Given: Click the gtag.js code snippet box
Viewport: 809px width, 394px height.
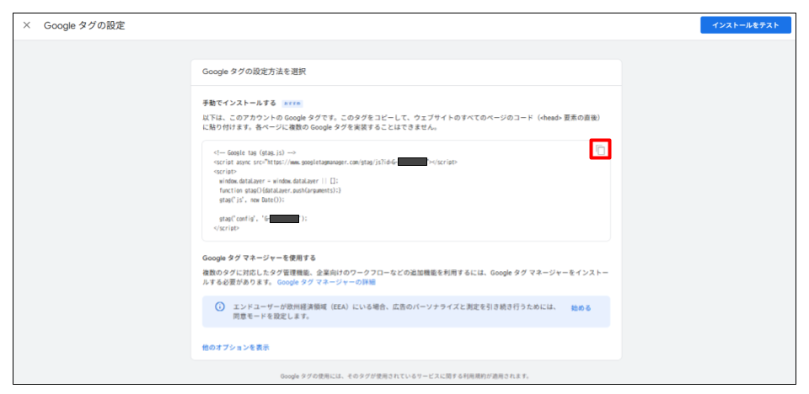Looking at the screenshot, I should click(x=406, y=191).
